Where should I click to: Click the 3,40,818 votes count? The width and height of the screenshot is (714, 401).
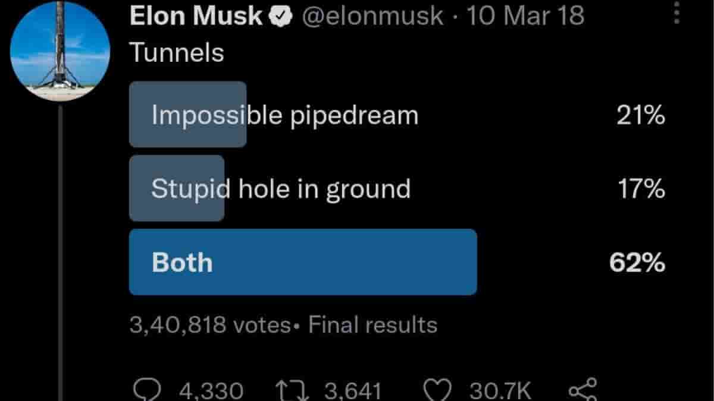(x=209, y=325)
